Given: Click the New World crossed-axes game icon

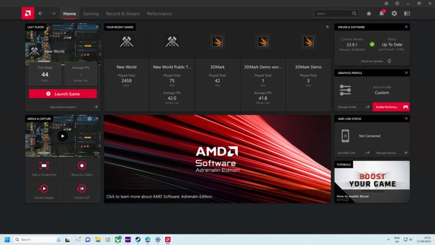Looking at the screenshot, I should 127,42.
